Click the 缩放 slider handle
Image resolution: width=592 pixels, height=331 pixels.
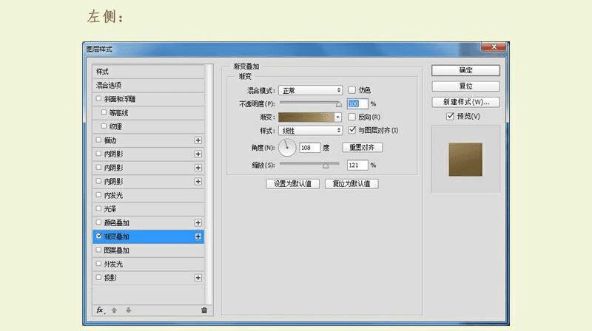tap(326, 165)
